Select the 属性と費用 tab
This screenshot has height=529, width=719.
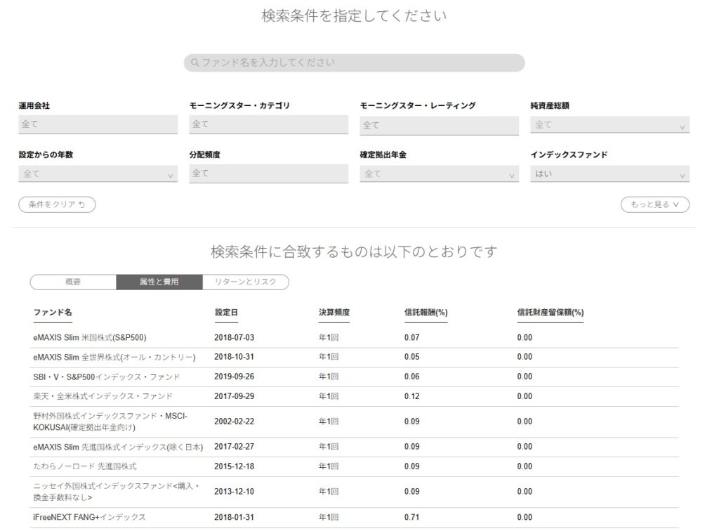[x=159, y=282]
